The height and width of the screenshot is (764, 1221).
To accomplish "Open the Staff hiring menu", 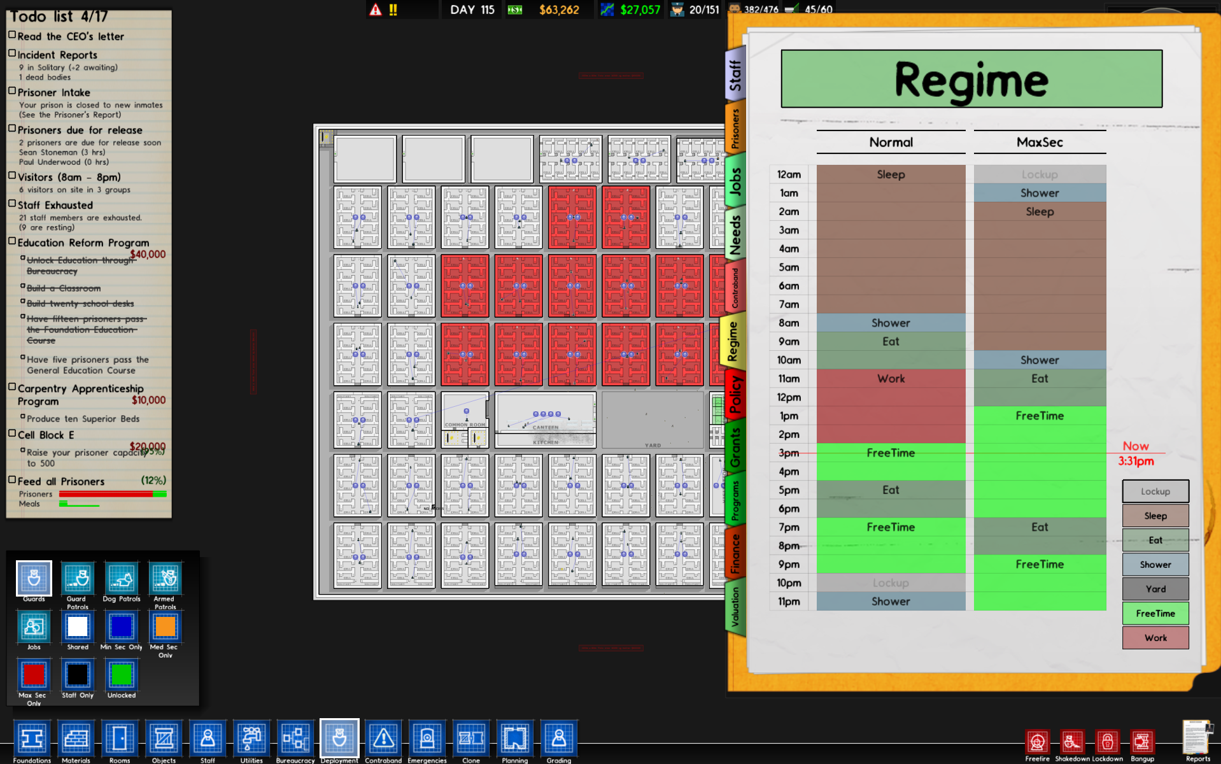I will 208,739.
